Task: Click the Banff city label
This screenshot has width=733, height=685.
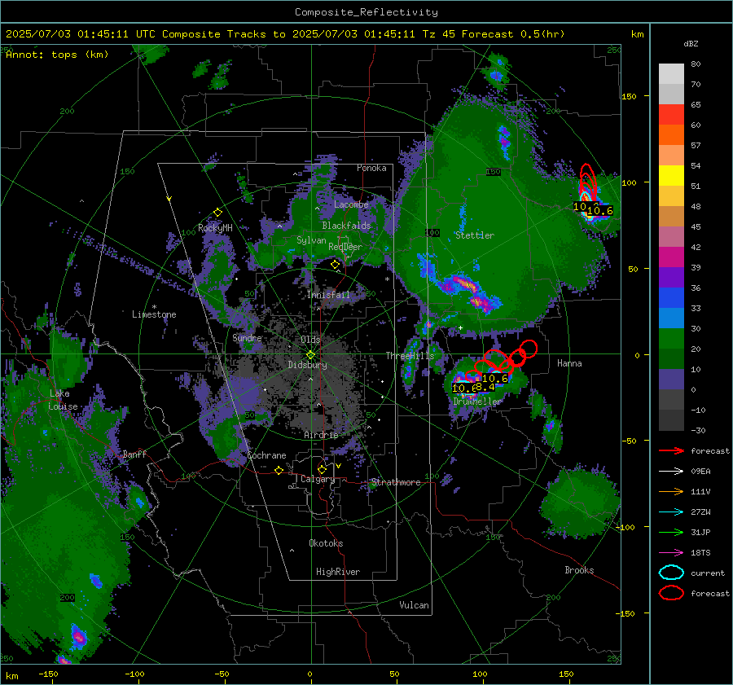Action: coord(134,454)
